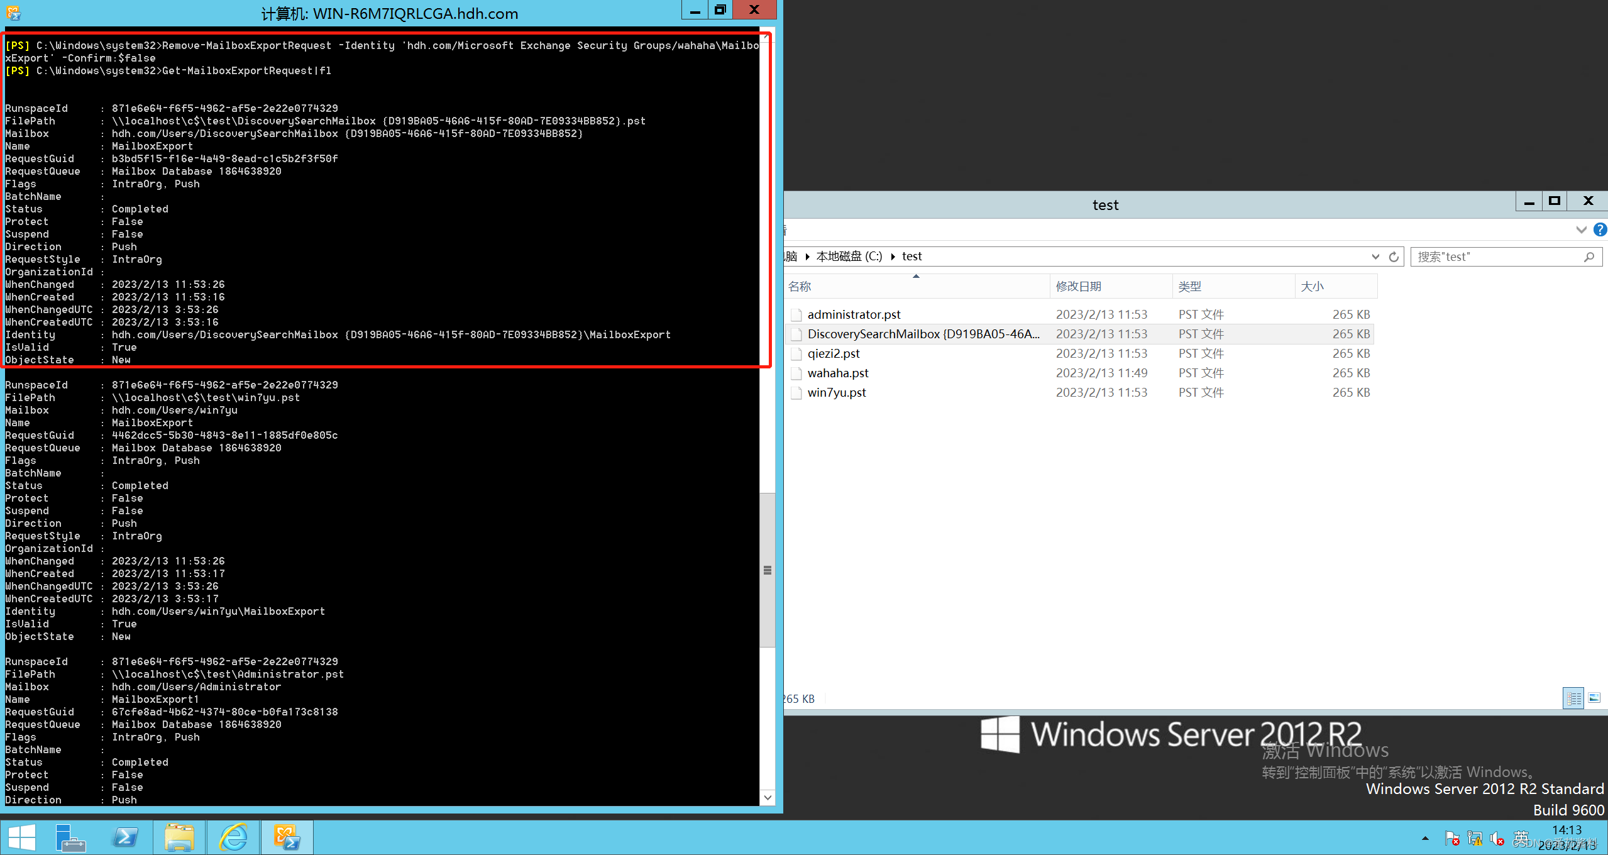Viewport: 1608px width, 855px height.
Task: Switch to large icons view layout
Action: (x=1594, y=698)
